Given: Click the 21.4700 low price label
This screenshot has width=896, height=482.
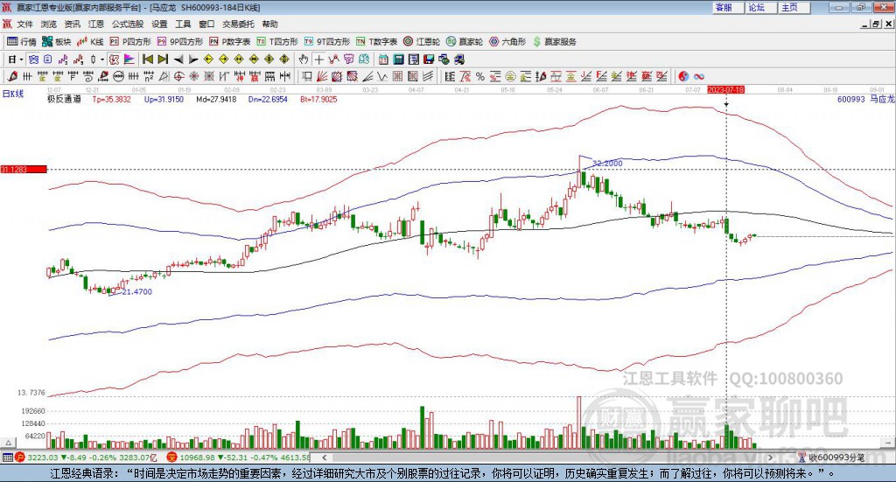Looking at the screenshot, I should [137, 292].
